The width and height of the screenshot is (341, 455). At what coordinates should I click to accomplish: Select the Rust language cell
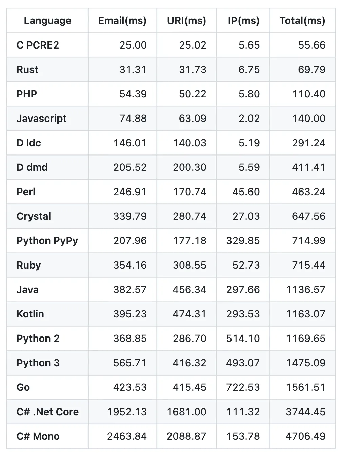pos(27,70)
